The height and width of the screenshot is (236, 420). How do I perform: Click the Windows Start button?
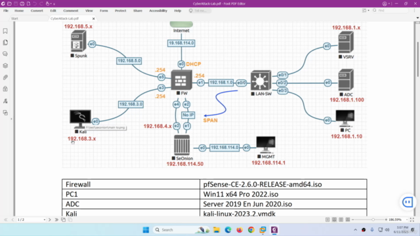pos(146,230)
